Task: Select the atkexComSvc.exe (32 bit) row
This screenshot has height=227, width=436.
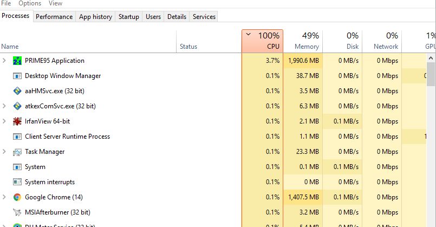Action: click(x=213, y=106)
